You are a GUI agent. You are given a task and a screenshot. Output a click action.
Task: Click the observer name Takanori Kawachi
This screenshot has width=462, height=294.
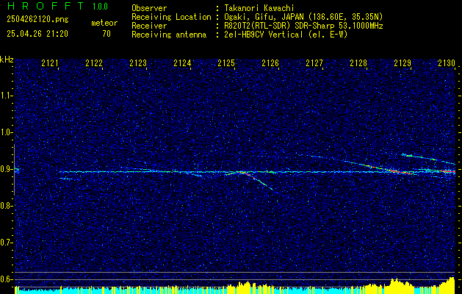(258, 8)
